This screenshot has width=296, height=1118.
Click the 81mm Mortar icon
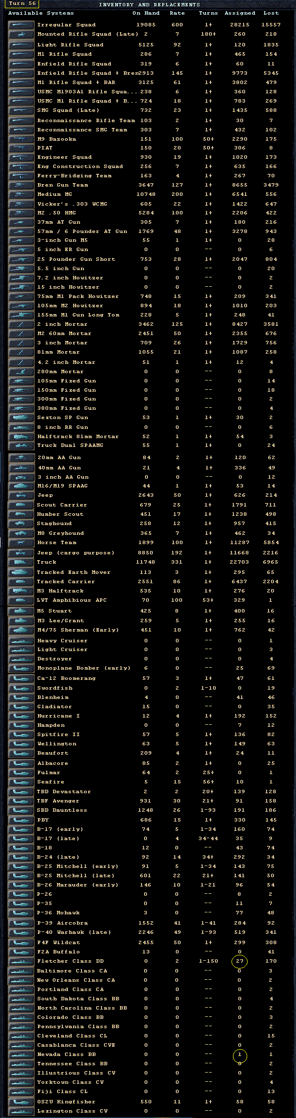(21, 352)
